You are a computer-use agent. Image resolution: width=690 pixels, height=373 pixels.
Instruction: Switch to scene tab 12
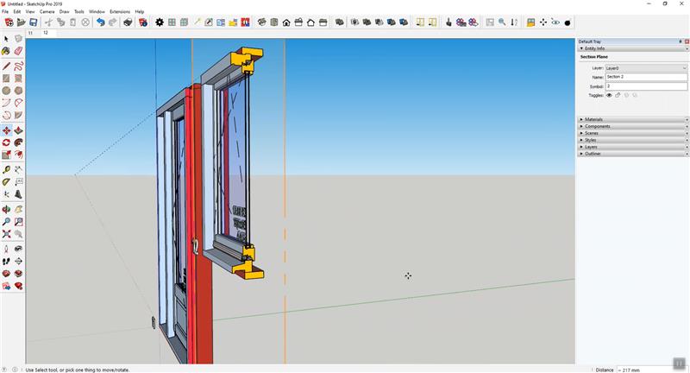46,33
